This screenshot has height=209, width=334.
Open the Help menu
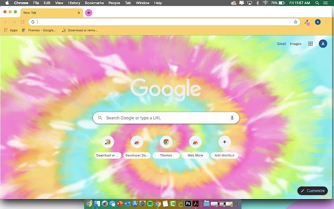(158, 3)
